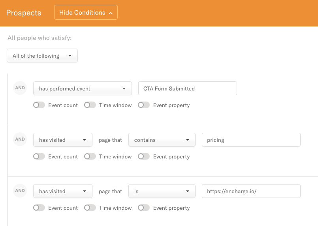Enable Time window for CTA Form Submitted condition

[x=90, y=105]
